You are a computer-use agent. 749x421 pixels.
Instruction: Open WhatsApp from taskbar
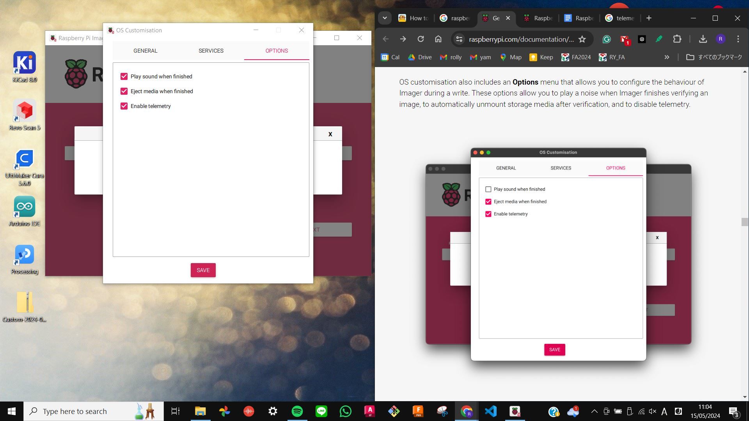point(345,411)
